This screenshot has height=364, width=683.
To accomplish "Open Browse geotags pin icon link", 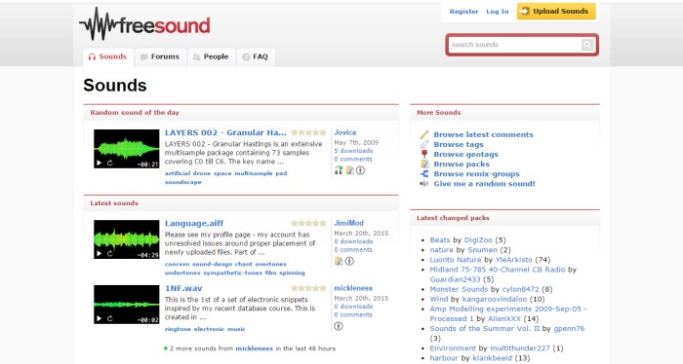I will (424, 154).
